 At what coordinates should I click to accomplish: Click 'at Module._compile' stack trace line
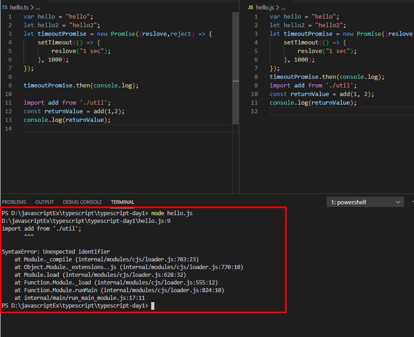point(107,260)
